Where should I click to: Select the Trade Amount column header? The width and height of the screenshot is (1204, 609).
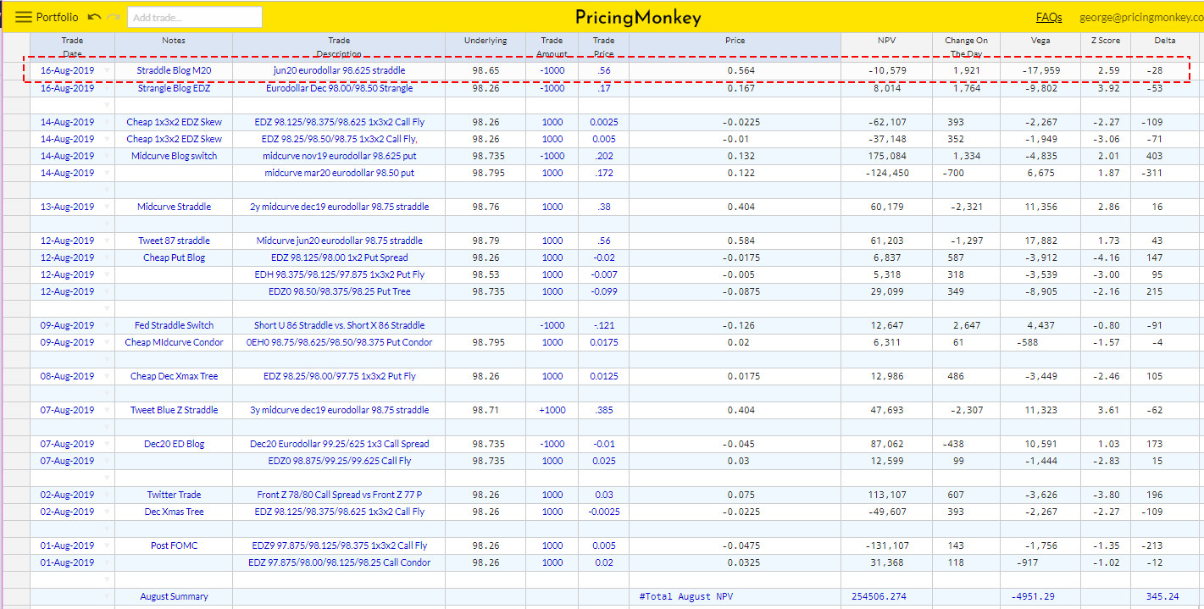tap(552, 47)
